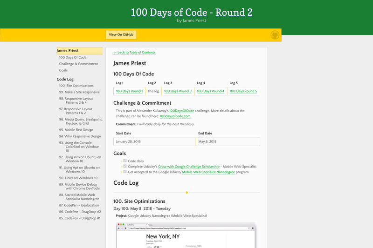Open 98. Responsive Layout Patterns 3 & 4
The height and width of the screenshot is (248, 373).
pos(76,101)
